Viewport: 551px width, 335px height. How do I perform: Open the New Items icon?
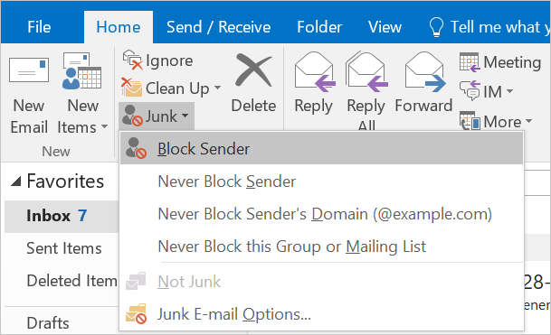click(x=81, y=70)
